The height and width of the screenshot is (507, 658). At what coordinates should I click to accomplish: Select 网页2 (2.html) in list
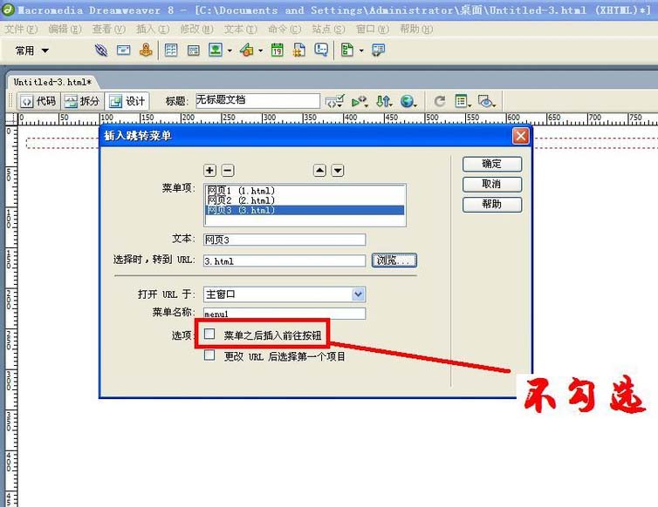(305, 200)
